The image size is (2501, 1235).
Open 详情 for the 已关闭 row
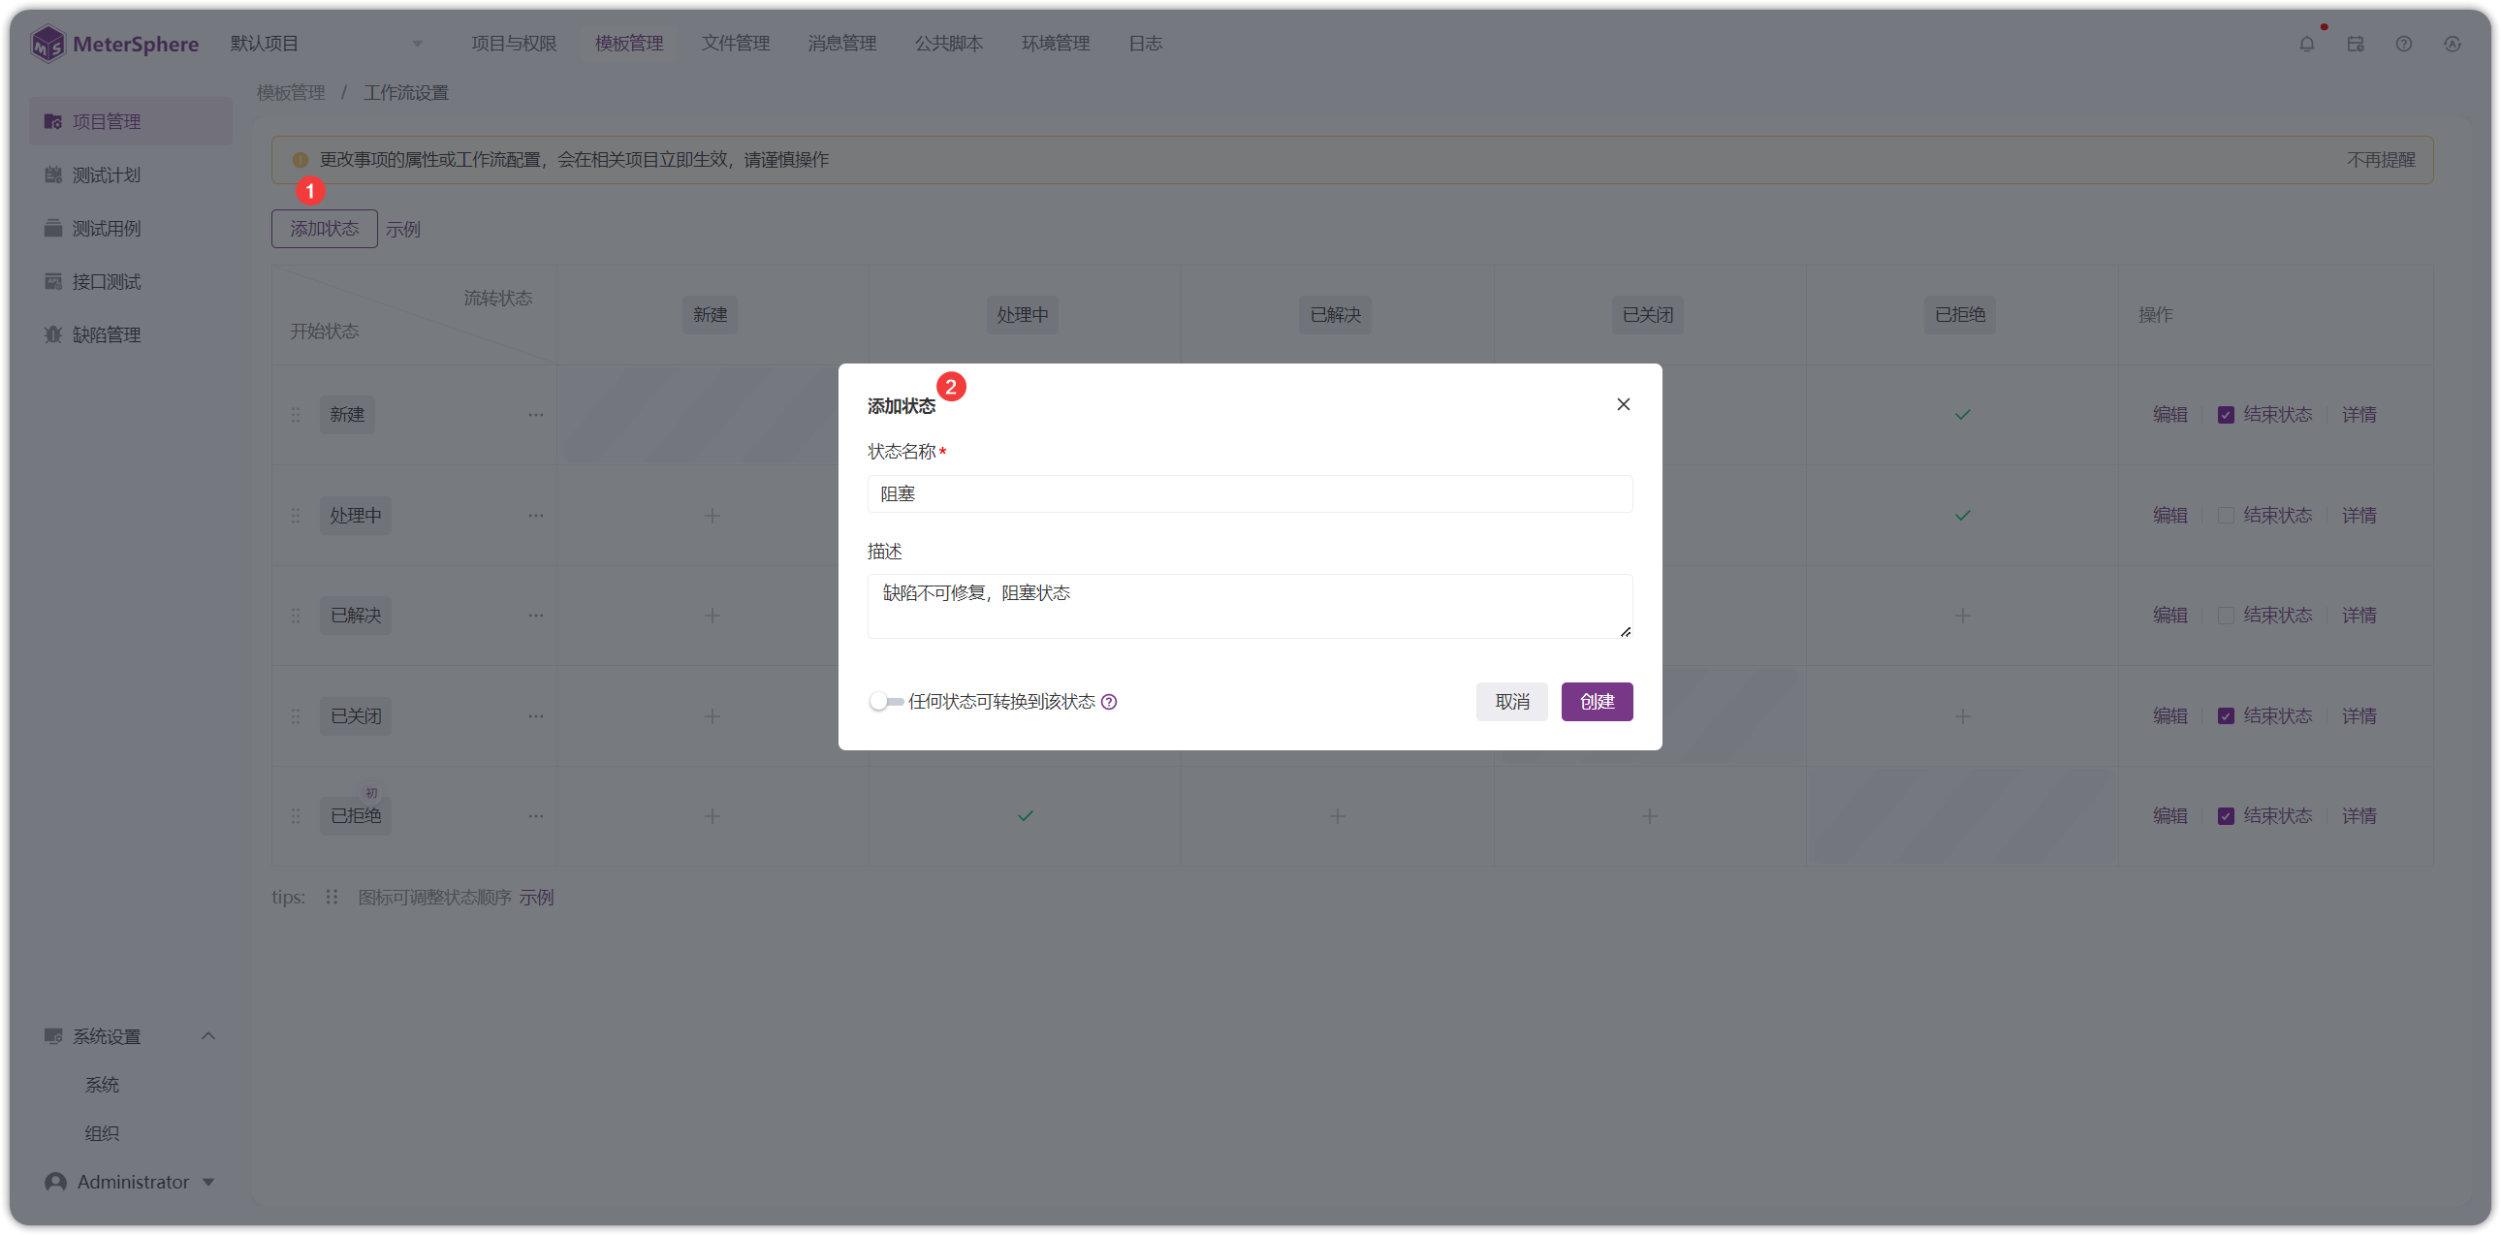click(2359, 716)
